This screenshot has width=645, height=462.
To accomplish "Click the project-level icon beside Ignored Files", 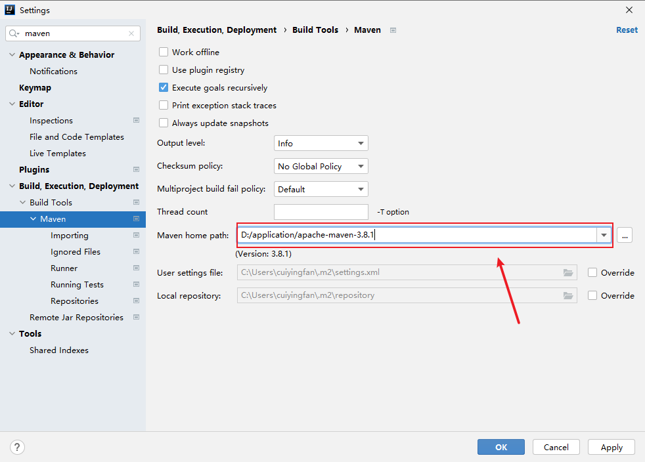I will click(x=136, y=251).
